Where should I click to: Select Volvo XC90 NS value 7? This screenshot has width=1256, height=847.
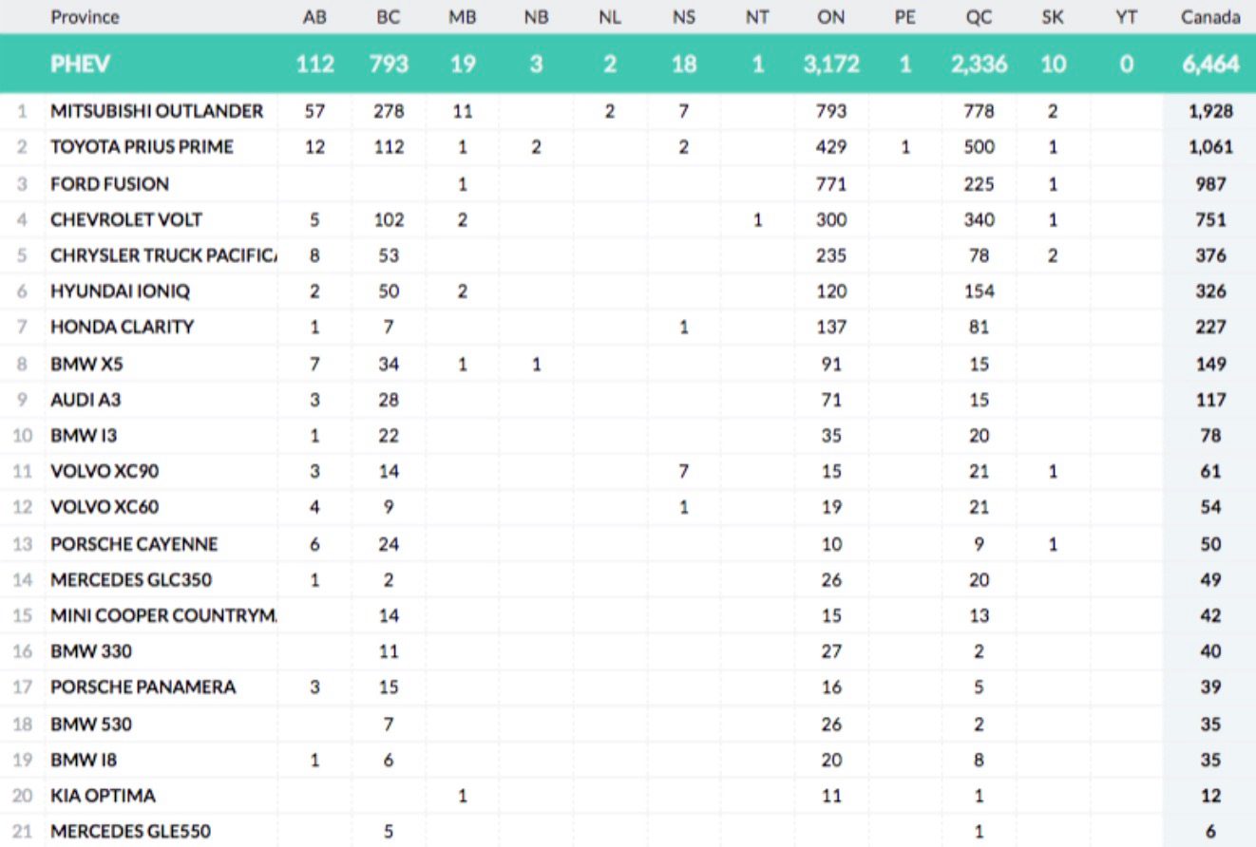683,471
